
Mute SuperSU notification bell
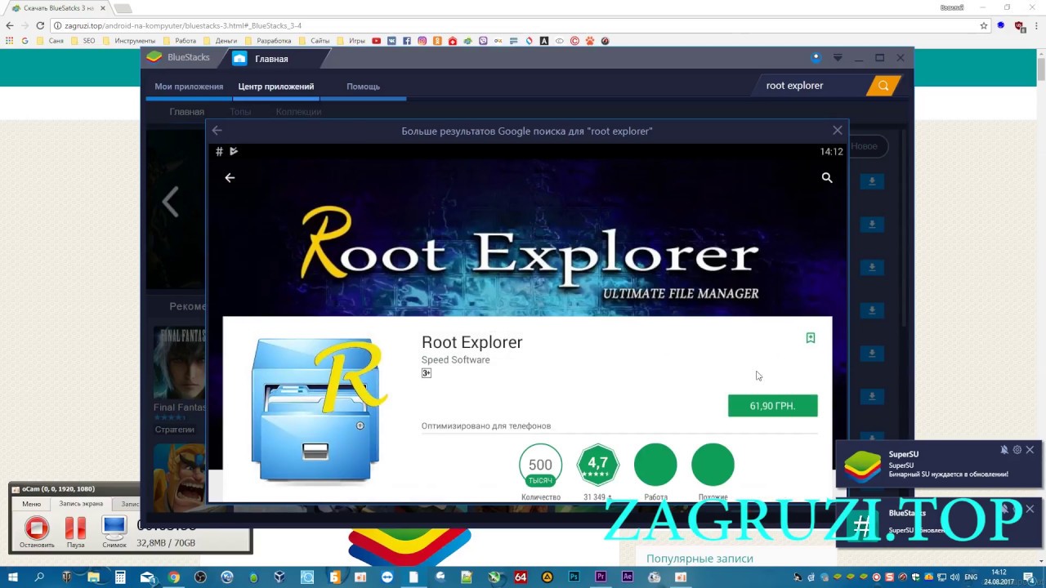coord(1004,450)
